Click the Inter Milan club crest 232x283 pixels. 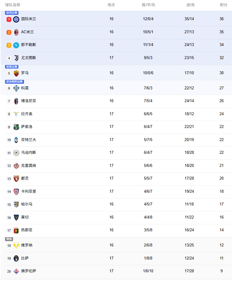click(x=16, y=19)
